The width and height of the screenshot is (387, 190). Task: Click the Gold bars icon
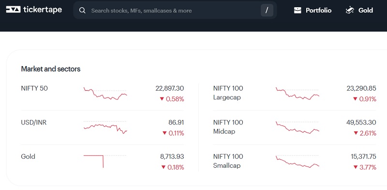coord(350,10)
